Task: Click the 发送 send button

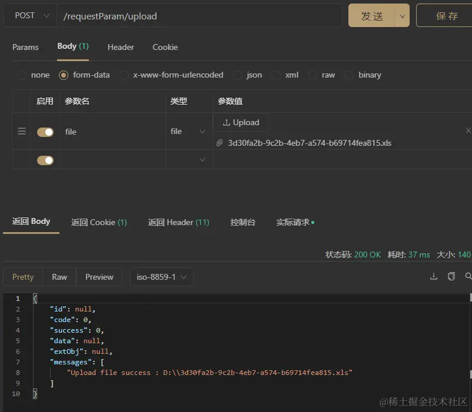Action: (x=372, y=16)
